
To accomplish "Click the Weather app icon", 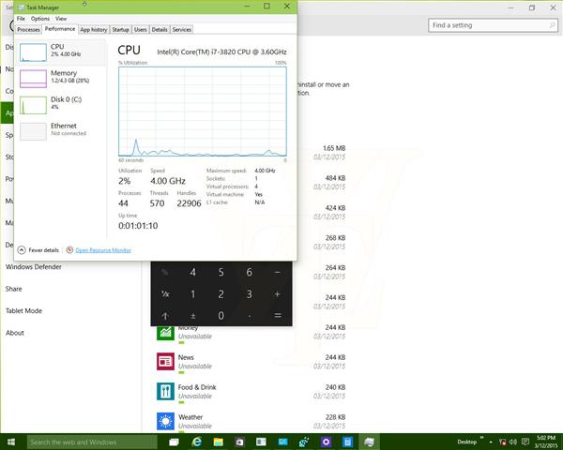I will 164,420.
